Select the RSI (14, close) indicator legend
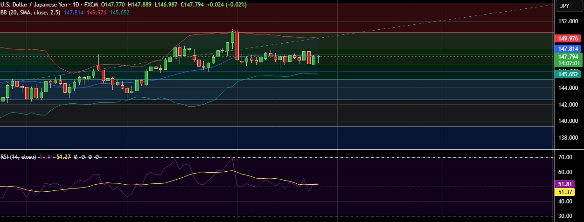Image resolution: width=584 pixels, height=222 pixels. coord(18,157)
